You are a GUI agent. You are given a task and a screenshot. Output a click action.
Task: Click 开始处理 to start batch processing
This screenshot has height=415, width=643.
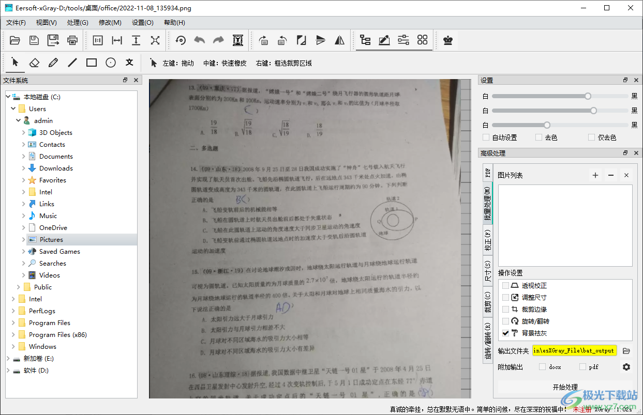coord(565,387)
